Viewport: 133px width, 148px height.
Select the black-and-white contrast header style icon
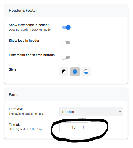coord(64,72)
